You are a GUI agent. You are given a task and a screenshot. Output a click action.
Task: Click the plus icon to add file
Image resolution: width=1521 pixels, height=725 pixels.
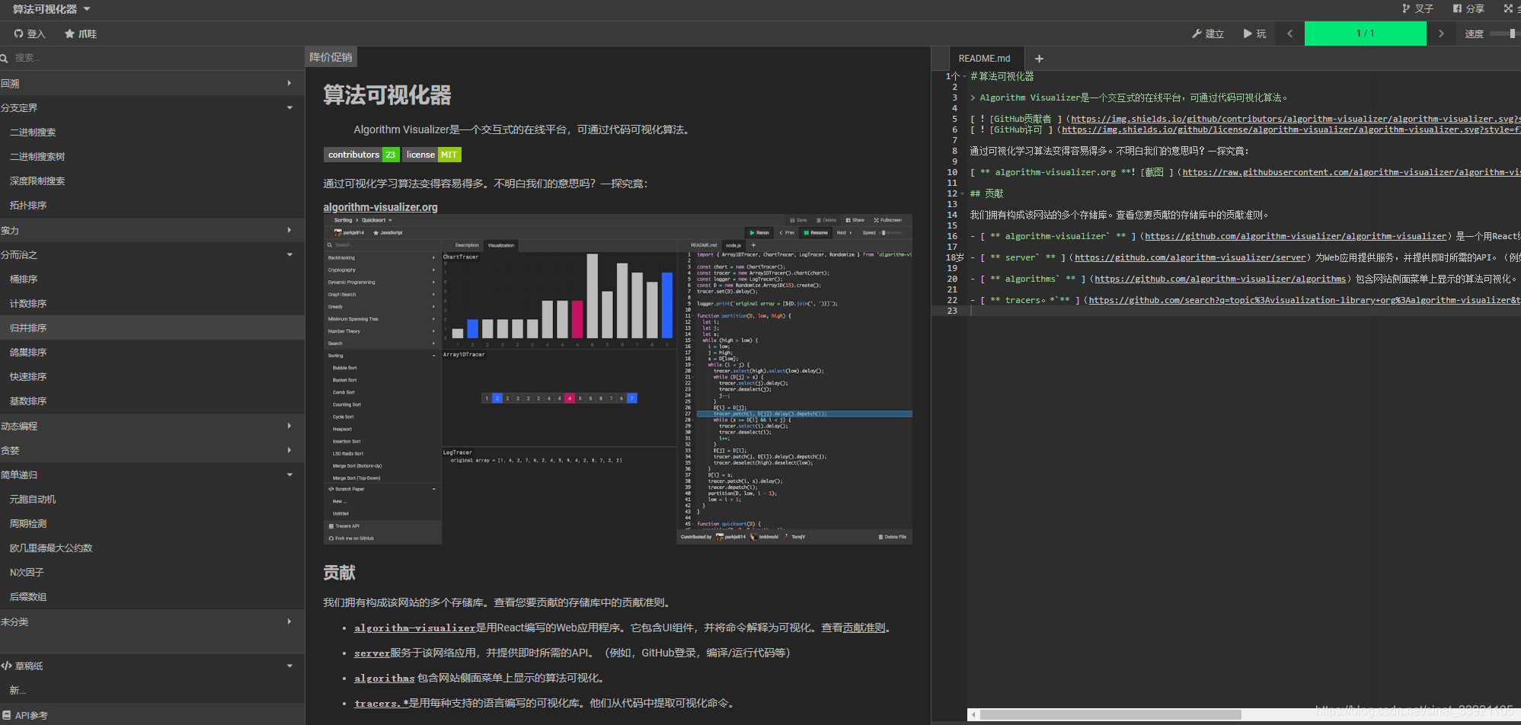coord(1039,59)
